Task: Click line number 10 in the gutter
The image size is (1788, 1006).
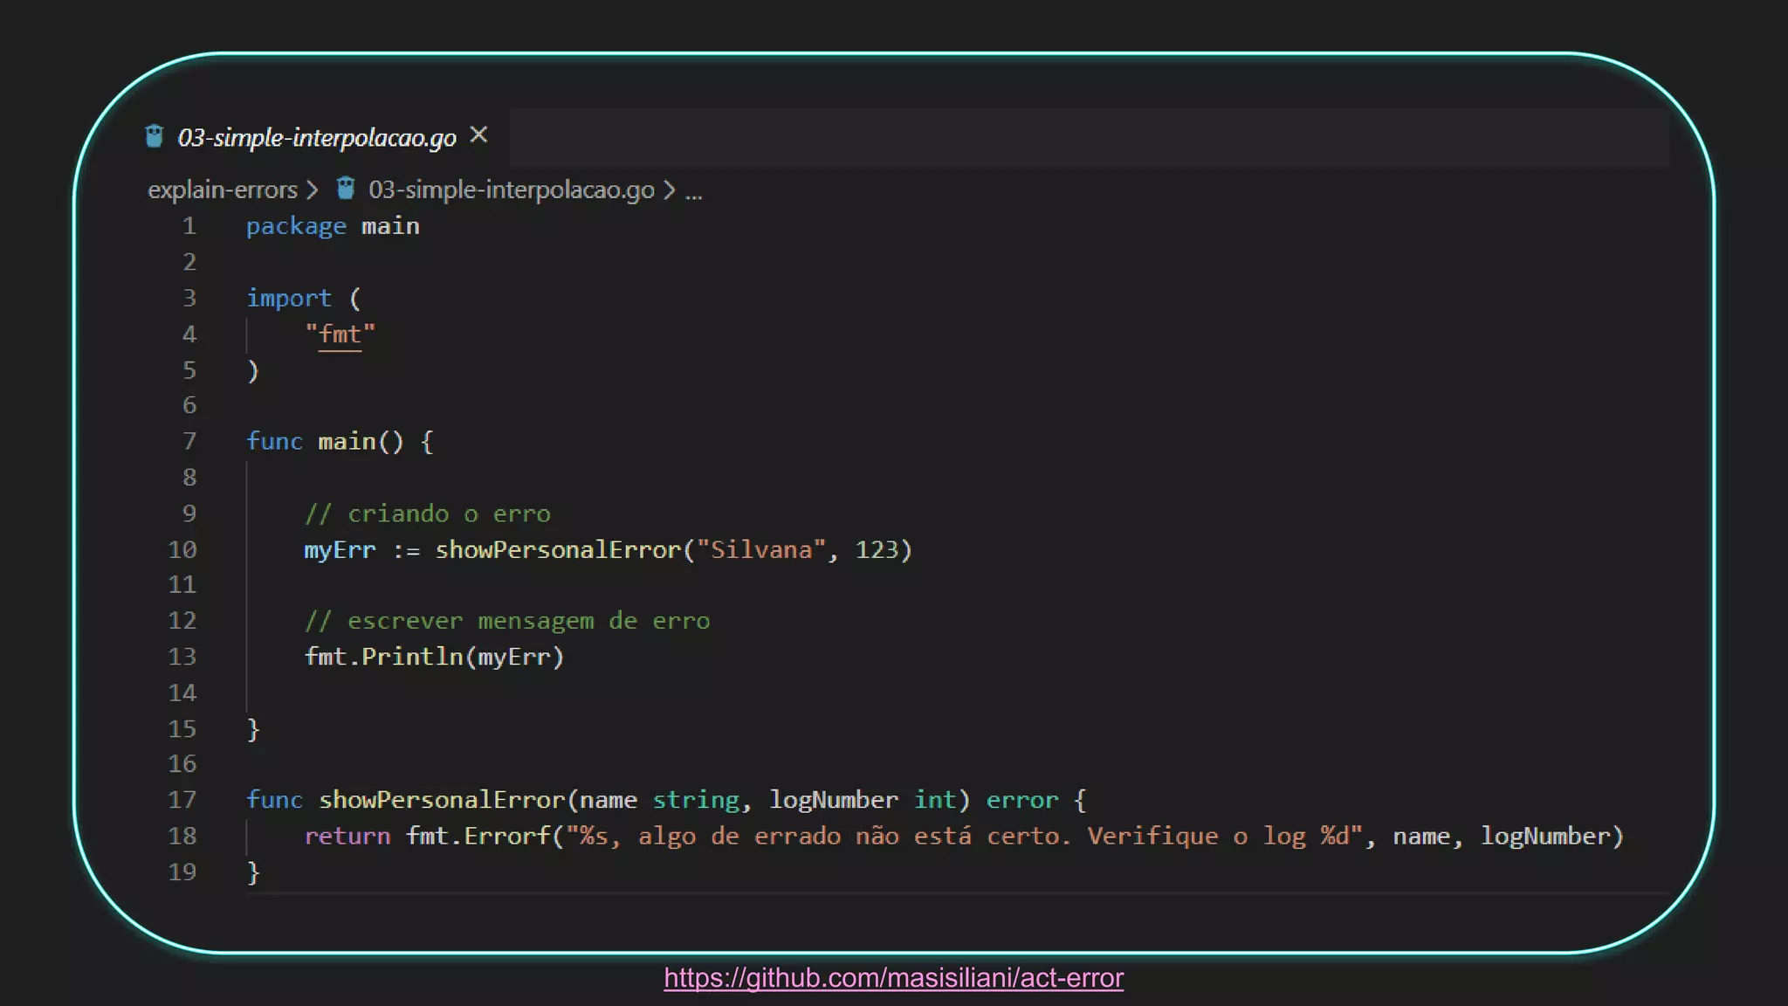Action: (x=182, y=549)
